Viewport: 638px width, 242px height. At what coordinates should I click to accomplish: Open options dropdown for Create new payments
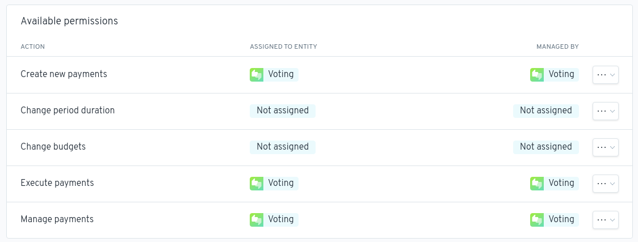pos(605,75)
